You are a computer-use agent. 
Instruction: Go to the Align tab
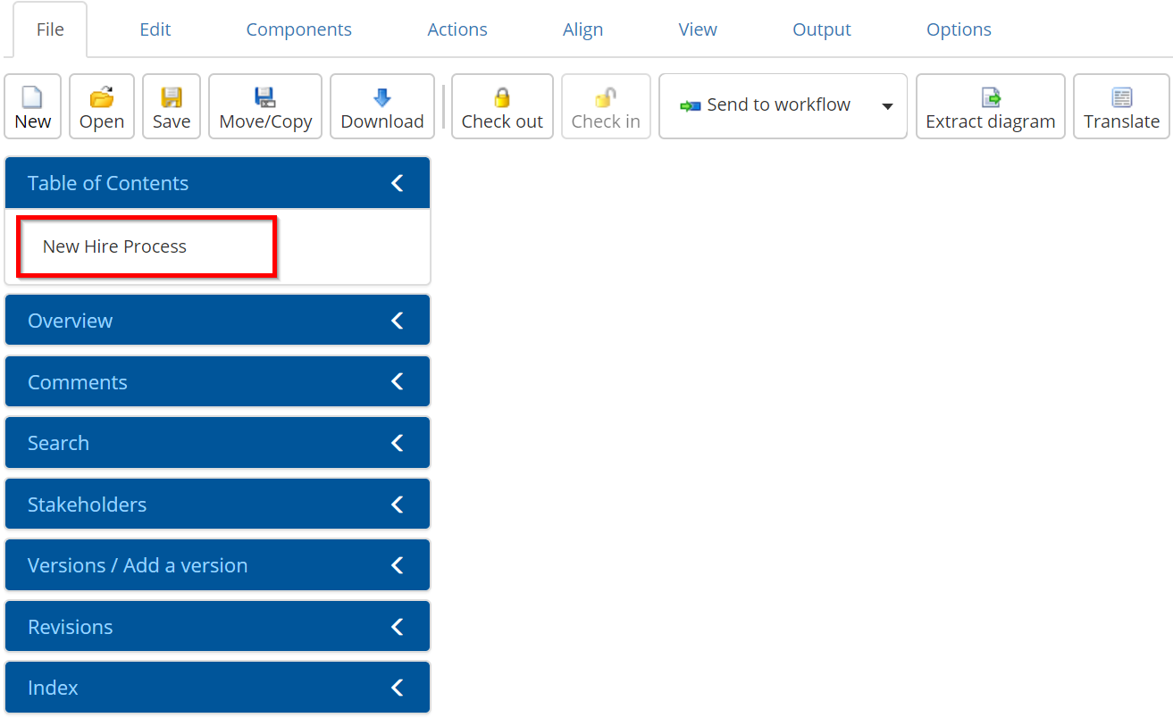583,29
